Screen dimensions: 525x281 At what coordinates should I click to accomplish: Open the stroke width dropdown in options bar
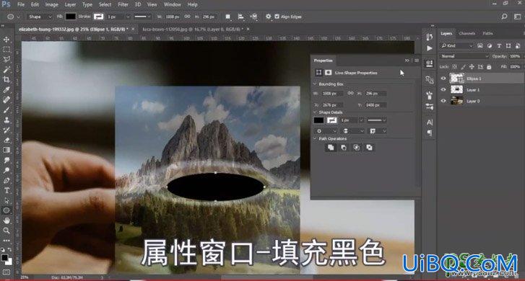(x=128, y=17)
